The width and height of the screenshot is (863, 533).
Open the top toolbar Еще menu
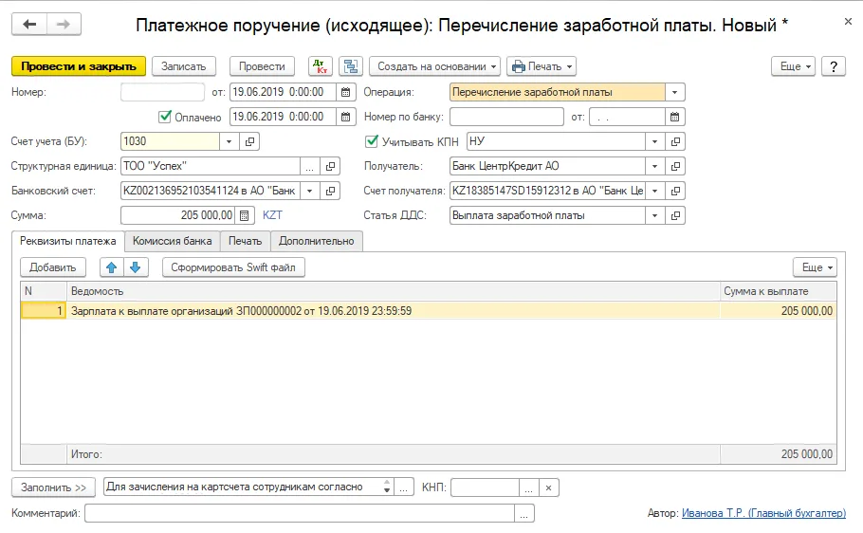click(x=793, y=66)
